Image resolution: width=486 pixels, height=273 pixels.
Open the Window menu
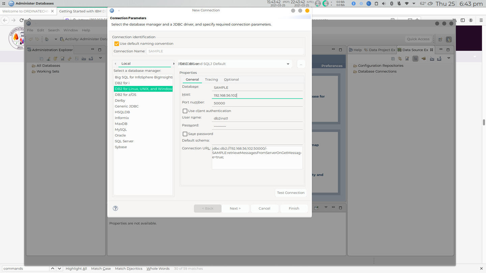(71, 30)
